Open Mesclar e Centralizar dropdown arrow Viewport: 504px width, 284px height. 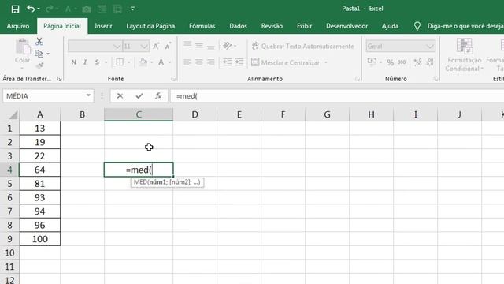coord(325,62)
